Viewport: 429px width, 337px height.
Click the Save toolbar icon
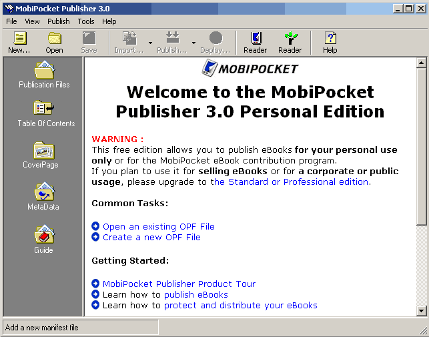(89, 38)
